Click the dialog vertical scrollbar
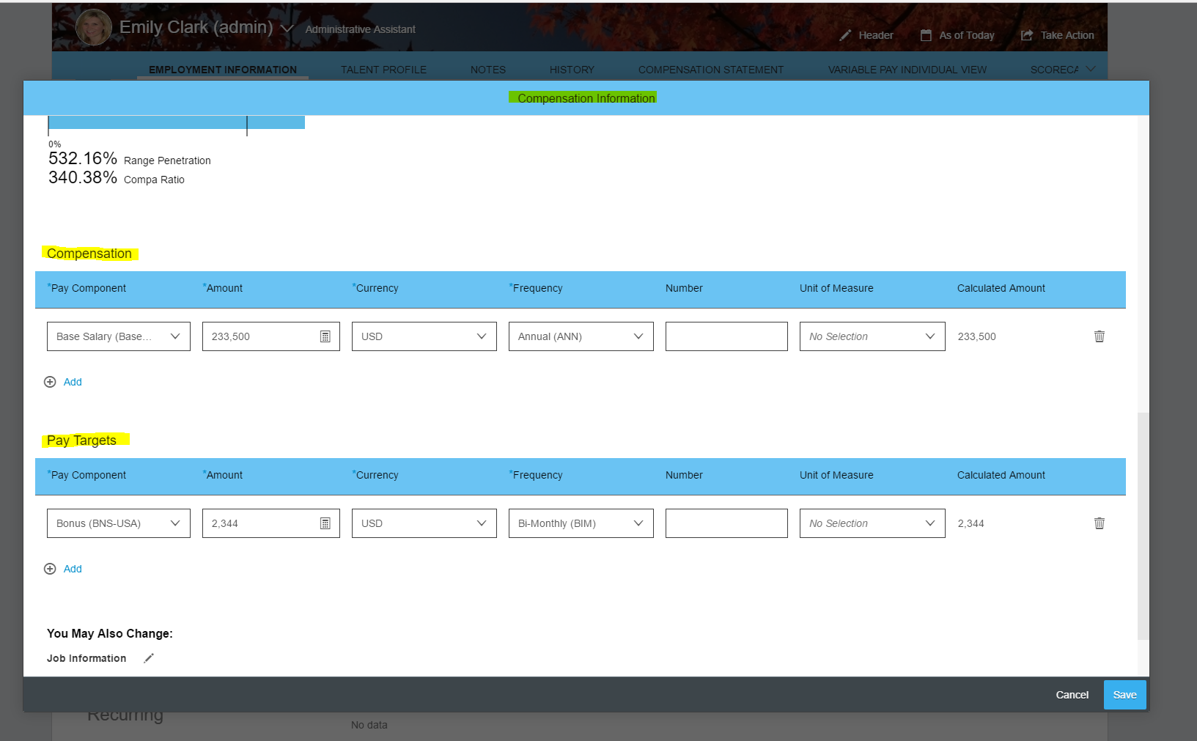The width and height of the screenshot is (1197, 741). click(x=1143, y=526)
